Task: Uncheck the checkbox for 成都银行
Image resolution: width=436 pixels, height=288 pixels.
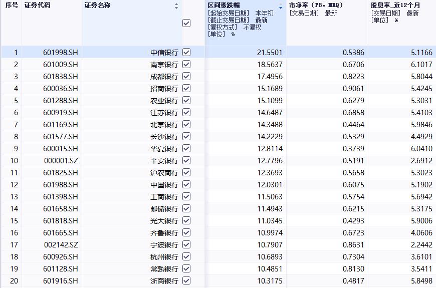Action: (x=186, y=76)
